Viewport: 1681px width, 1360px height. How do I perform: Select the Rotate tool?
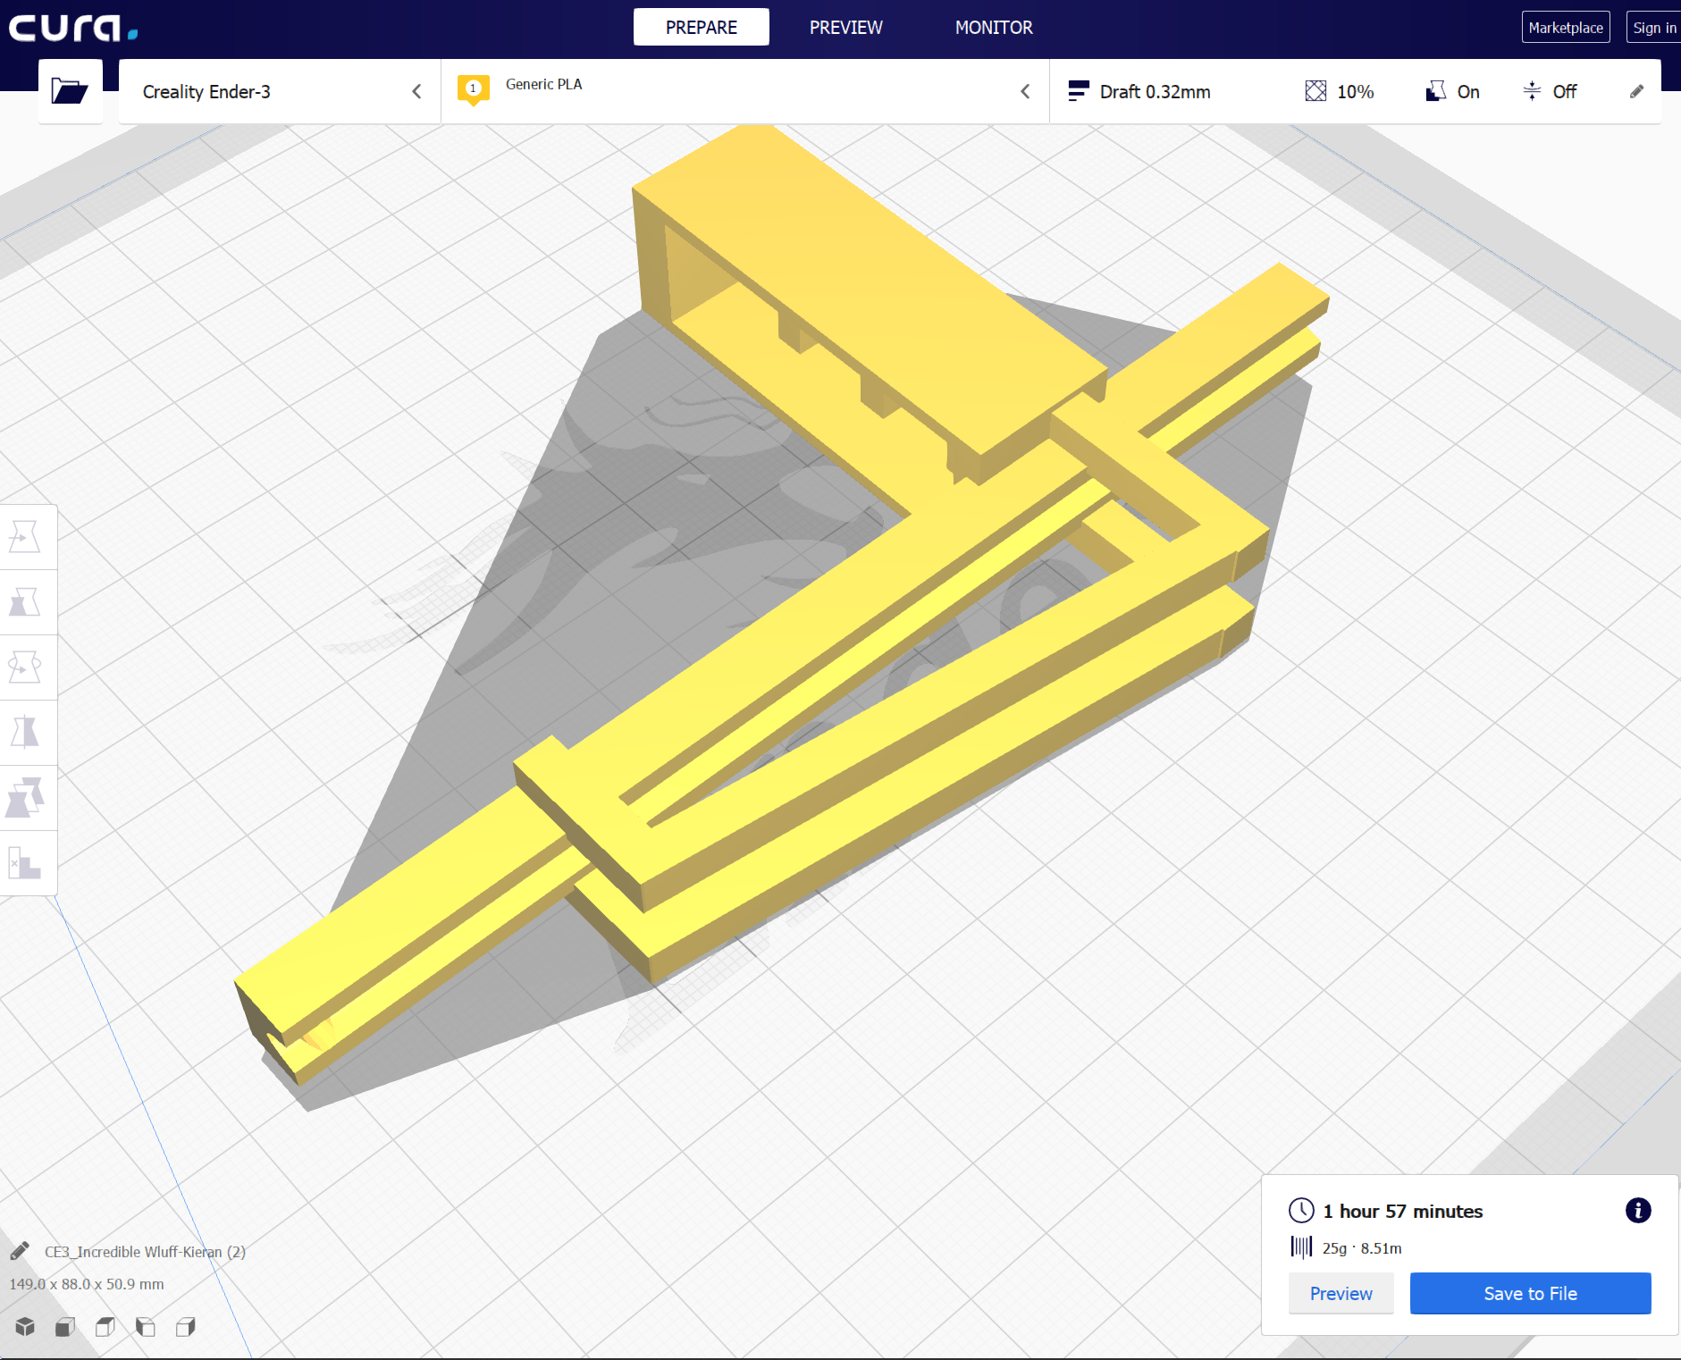point(25,667)
